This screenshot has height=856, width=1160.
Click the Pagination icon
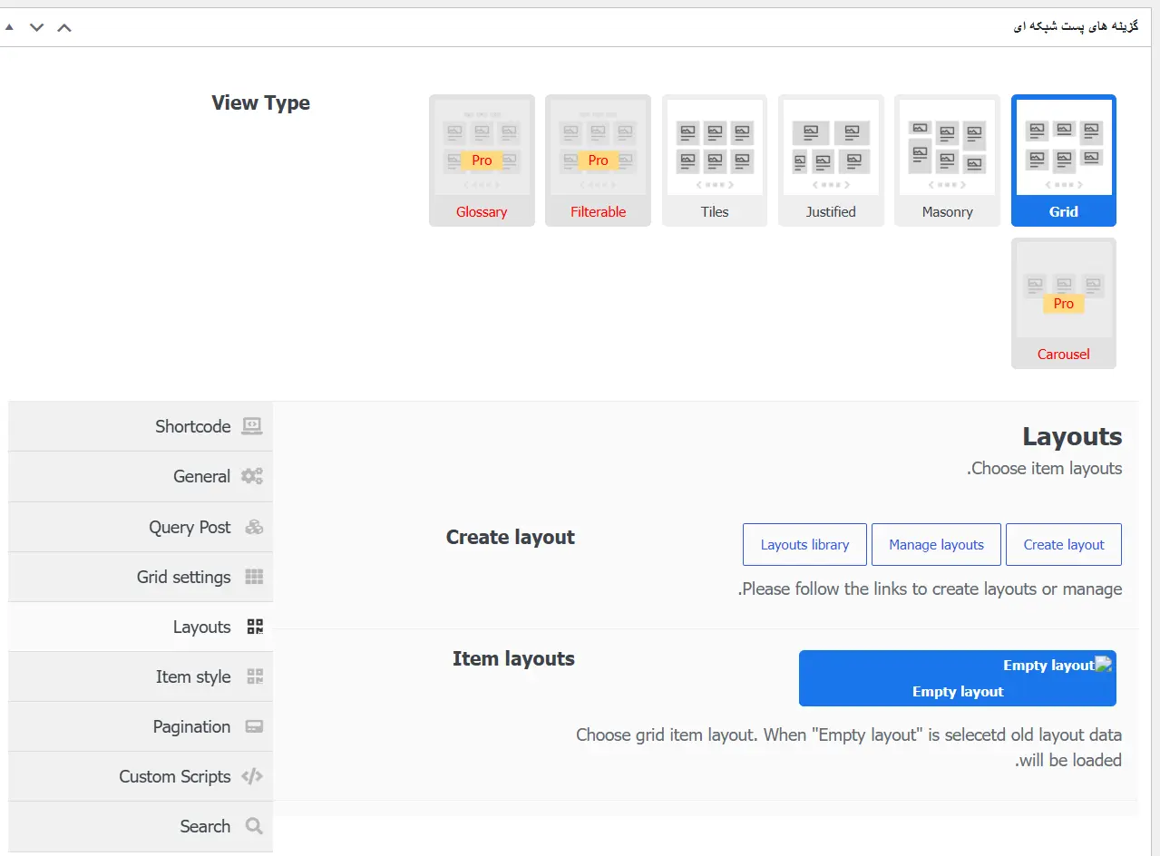(255, 726)
